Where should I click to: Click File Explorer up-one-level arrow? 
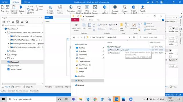pos(85,37)
